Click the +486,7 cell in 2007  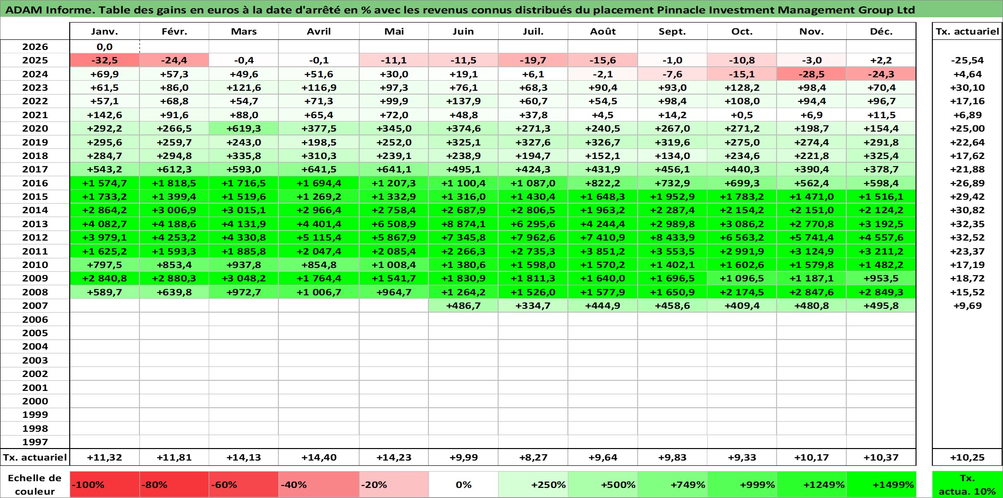tap(463, 305)
